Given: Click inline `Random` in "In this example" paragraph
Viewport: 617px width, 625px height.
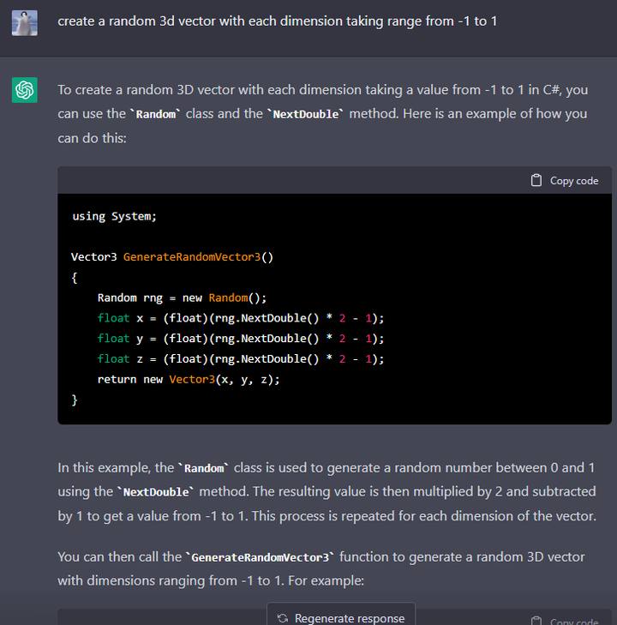Looking at the screenshot, I should pos(204,468).
